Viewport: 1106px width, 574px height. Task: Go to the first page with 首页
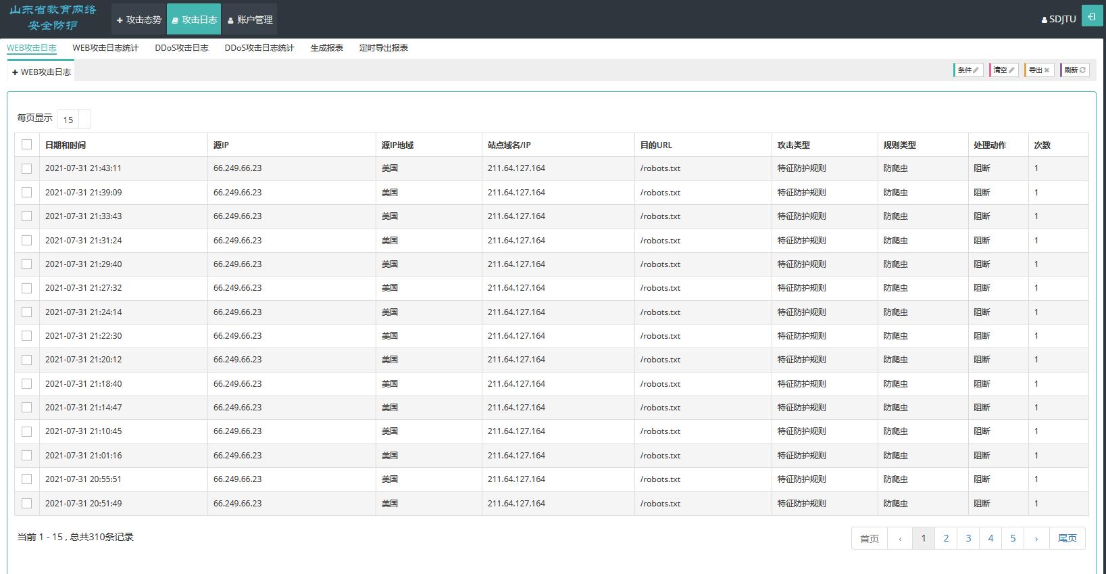[x=870, y=538]
